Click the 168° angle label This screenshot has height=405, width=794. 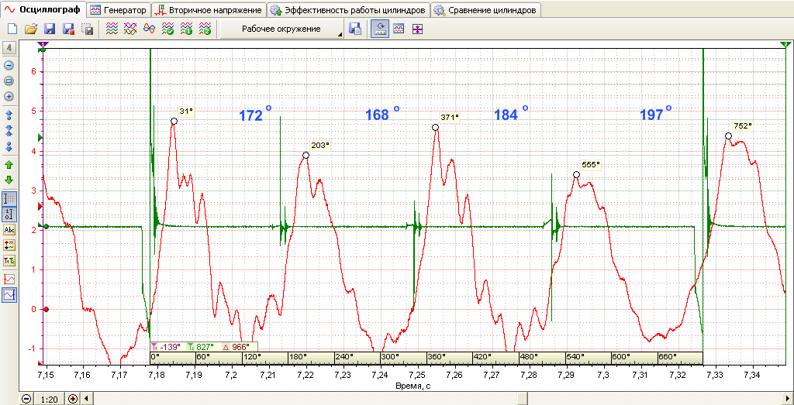382,115
